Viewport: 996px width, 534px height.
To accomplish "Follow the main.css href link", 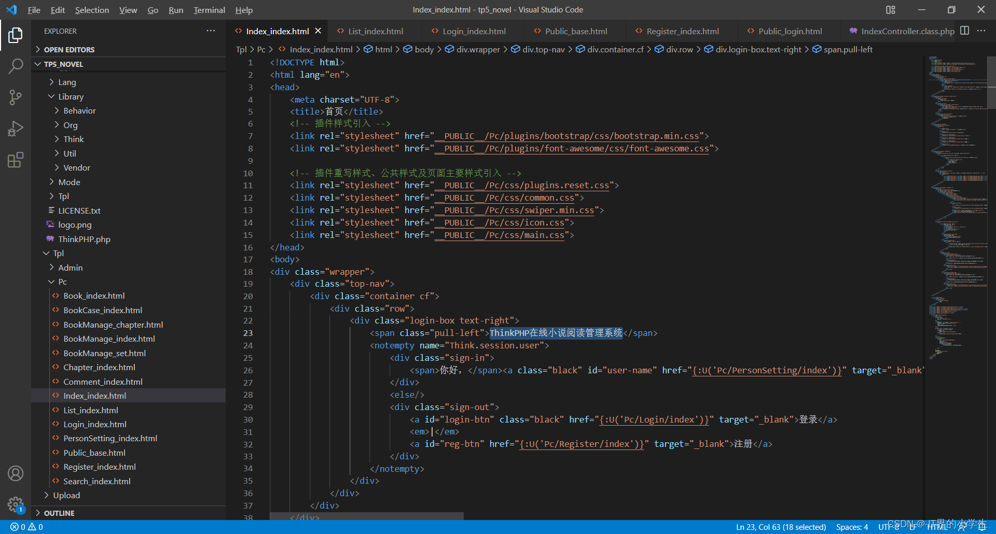I will click(x=500, y=235).
